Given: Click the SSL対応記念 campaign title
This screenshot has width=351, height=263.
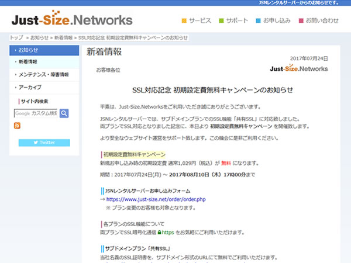Looking at the screenshot, I should tap(213, 90).
